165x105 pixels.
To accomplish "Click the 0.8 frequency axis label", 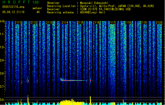I will pyautogui.click(x=2, y=73).
